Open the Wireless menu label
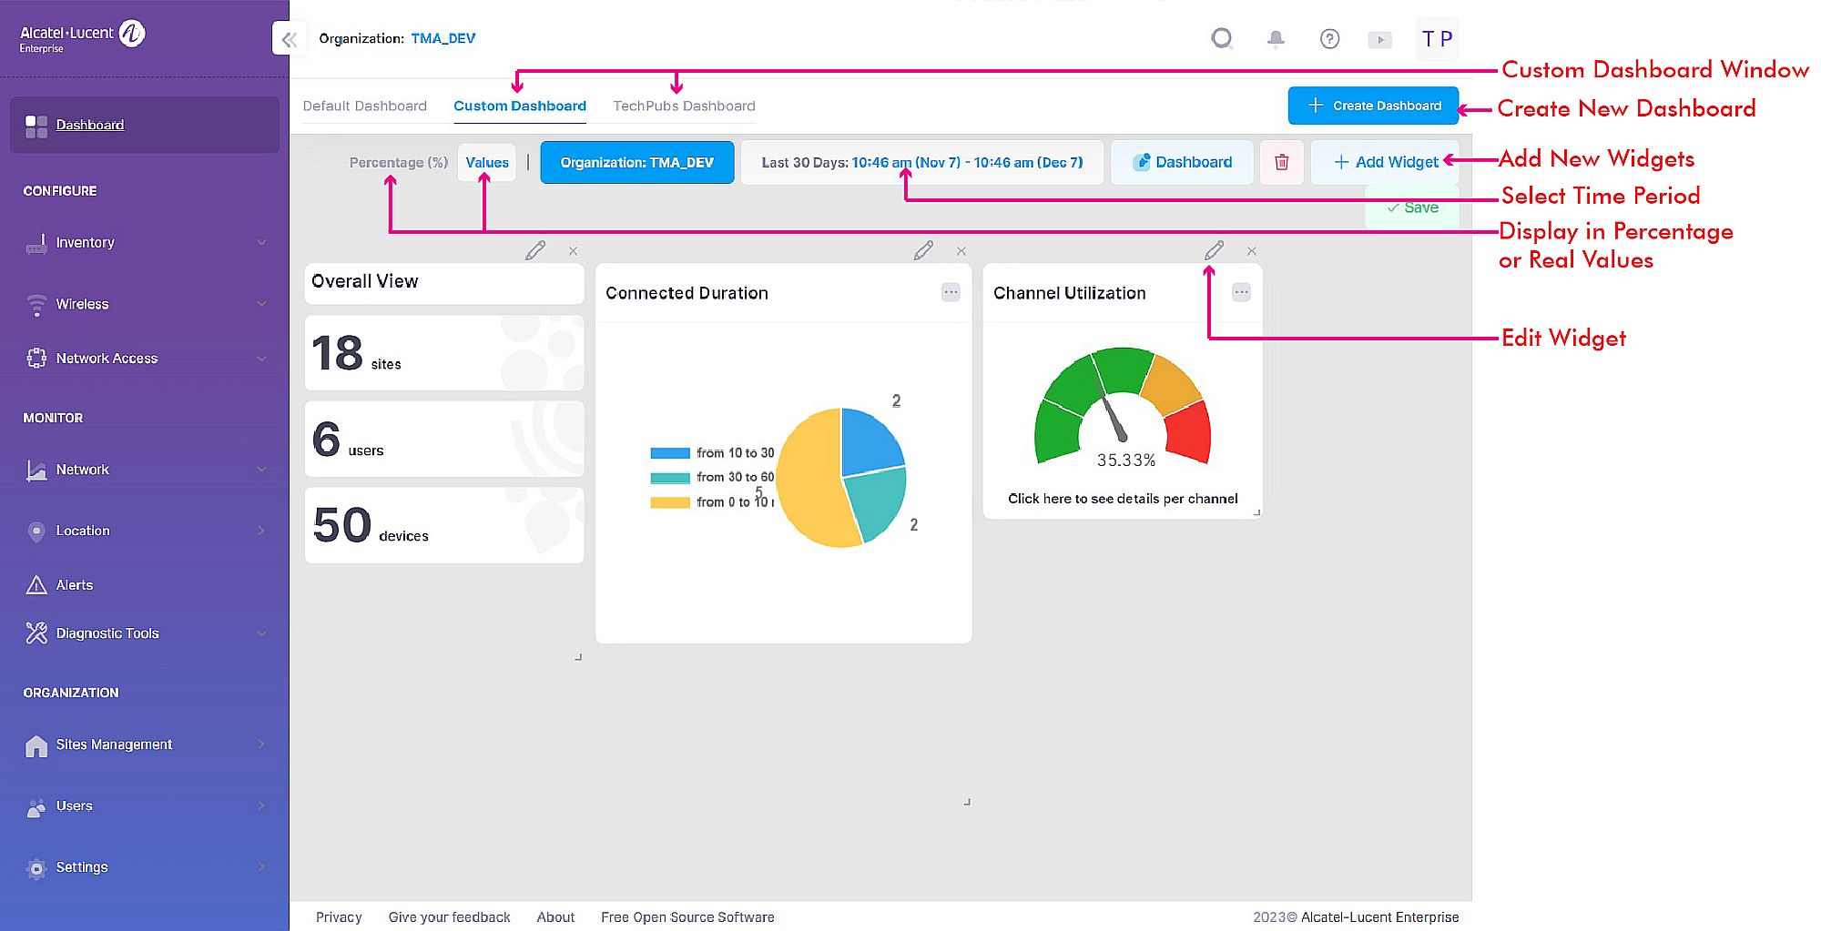This screenshot has width=1821, height=931. coord(82,304)
